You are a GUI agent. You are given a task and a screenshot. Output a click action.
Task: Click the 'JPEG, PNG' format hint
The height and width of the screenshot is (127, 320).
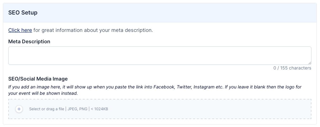[x=77, y=109]
